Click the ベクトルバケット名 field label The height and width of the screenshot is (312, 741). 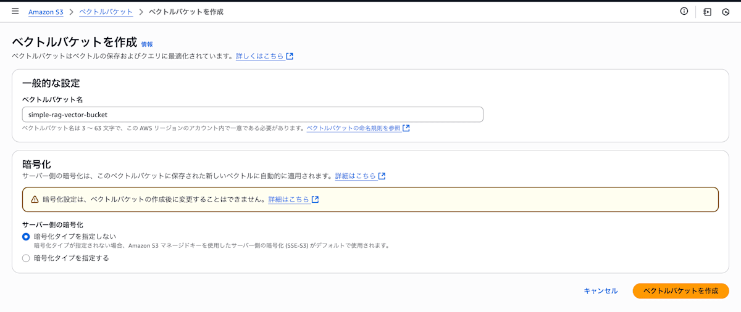52,99
